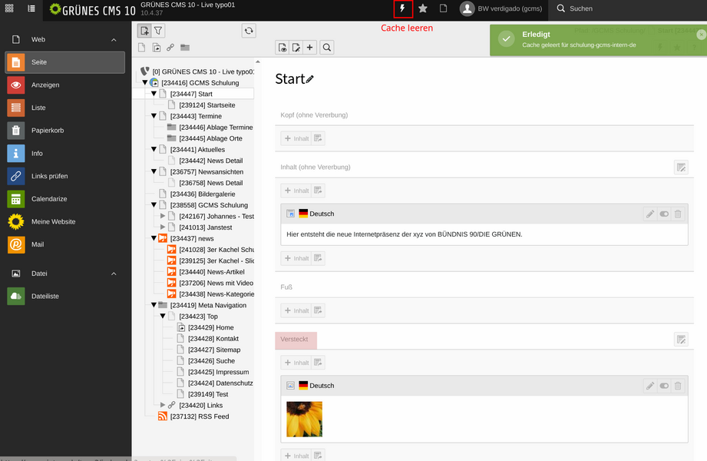Open Meine Website sunflower module
This screenshot has height=461, width=707.
65,222
